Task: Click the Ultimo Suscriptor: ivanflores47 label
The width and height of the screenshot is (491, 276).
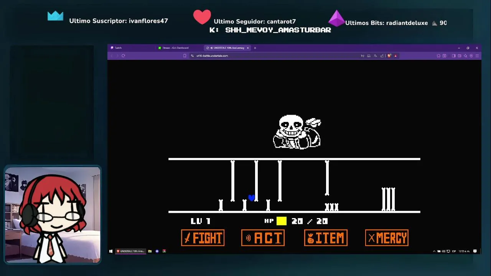Action: tap(119, 21)
